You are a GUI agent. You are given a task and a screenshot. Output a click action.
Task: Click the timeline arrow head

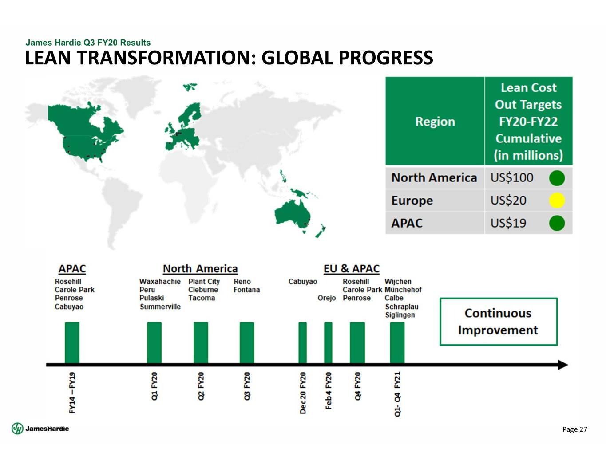point(562,365)
